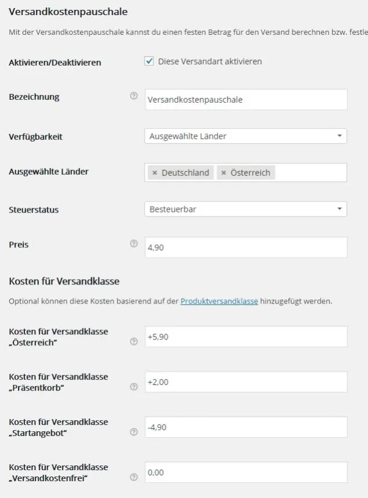
Task: Click the „Österreich“ shipping class cost field
Action: 246,337
